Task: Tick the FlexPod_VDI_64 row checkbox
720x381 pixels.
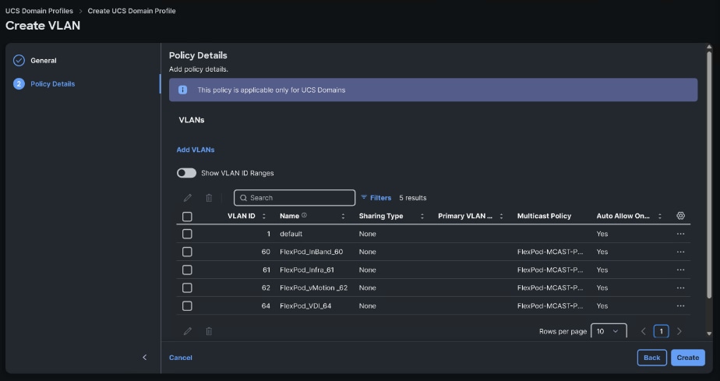Action: [x=187, y=305]
